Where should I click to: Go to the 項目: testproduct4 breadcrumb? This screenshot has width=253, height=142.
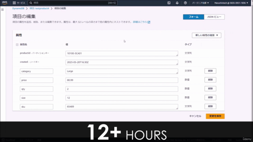(39, 8)
